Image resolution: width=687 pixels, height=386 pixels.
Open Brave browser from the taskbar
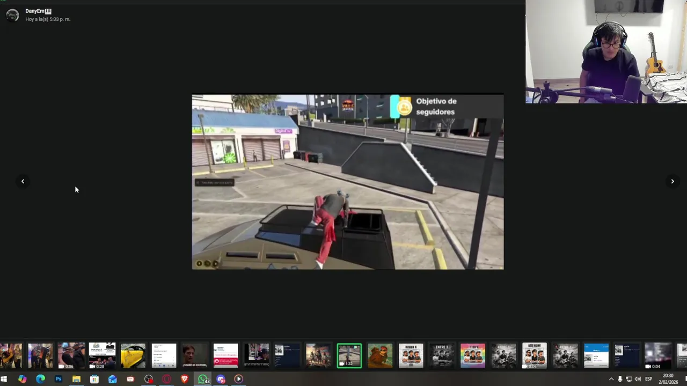tap(185, 379)
